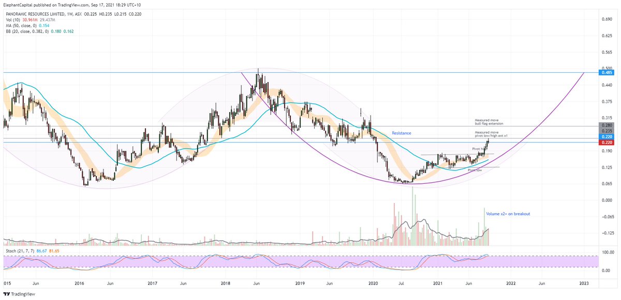This screenshot has width=621, height=300.
Task: Select the PANORAMIC RESOURCES LIMITED symbol title
Action: pos(36,15)
